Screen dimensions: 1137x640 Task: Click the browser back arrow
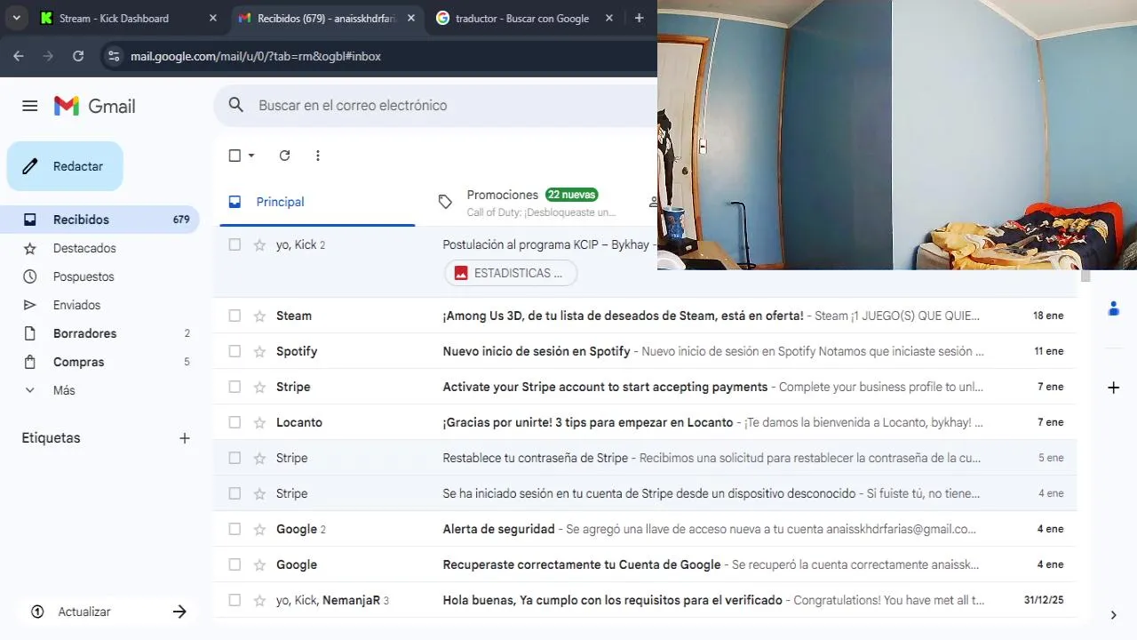click(x=19, y=56)
